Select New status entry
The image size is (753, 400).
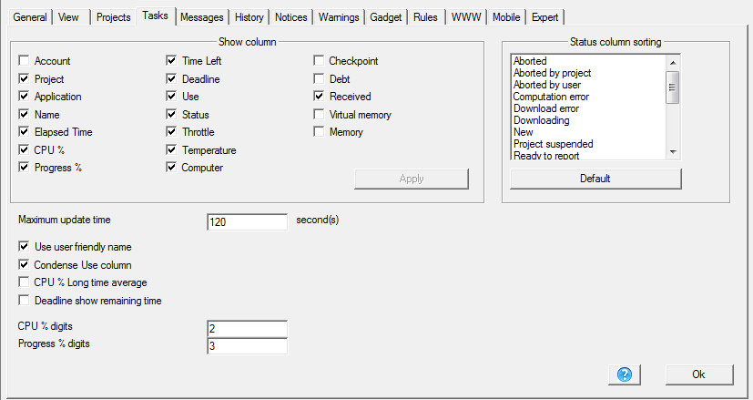(x=523, y=132)
